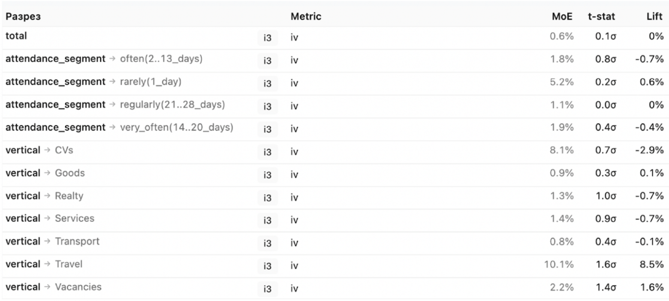Click i3 badge in vertical Vacancies row
Screen dimensions: 669x301
coord(267,289)
